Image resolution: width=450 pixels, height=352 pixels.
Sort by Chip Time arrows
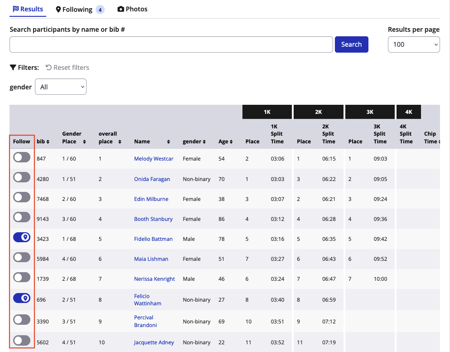point(439,142)
